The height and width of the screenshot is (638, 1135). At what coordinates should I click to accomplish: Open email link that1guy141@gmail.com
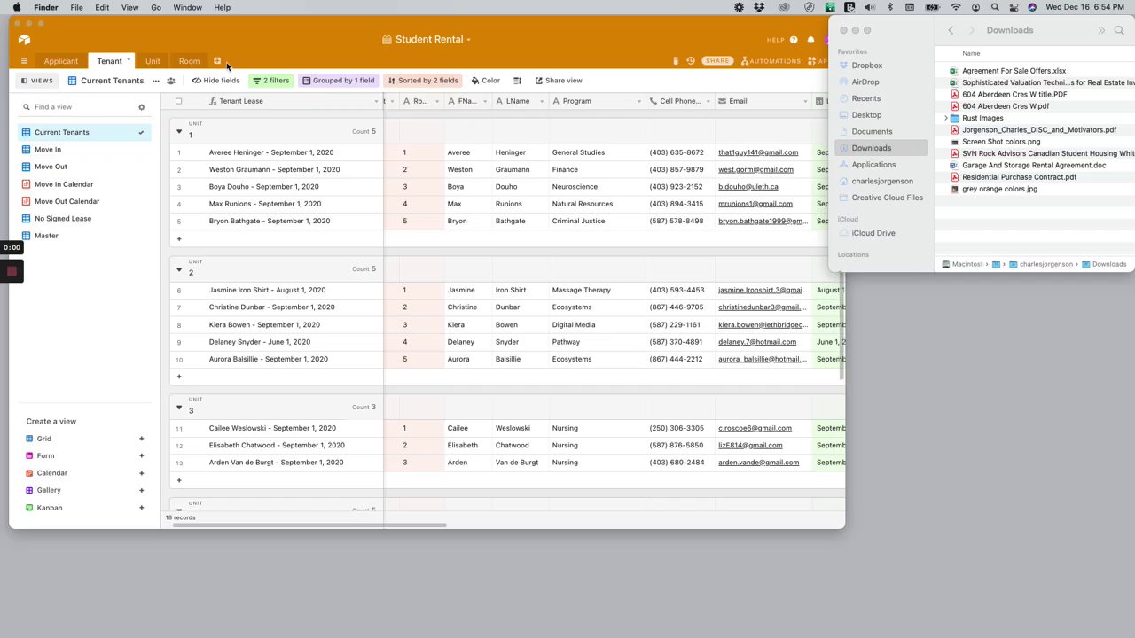(x=758, y=152)
